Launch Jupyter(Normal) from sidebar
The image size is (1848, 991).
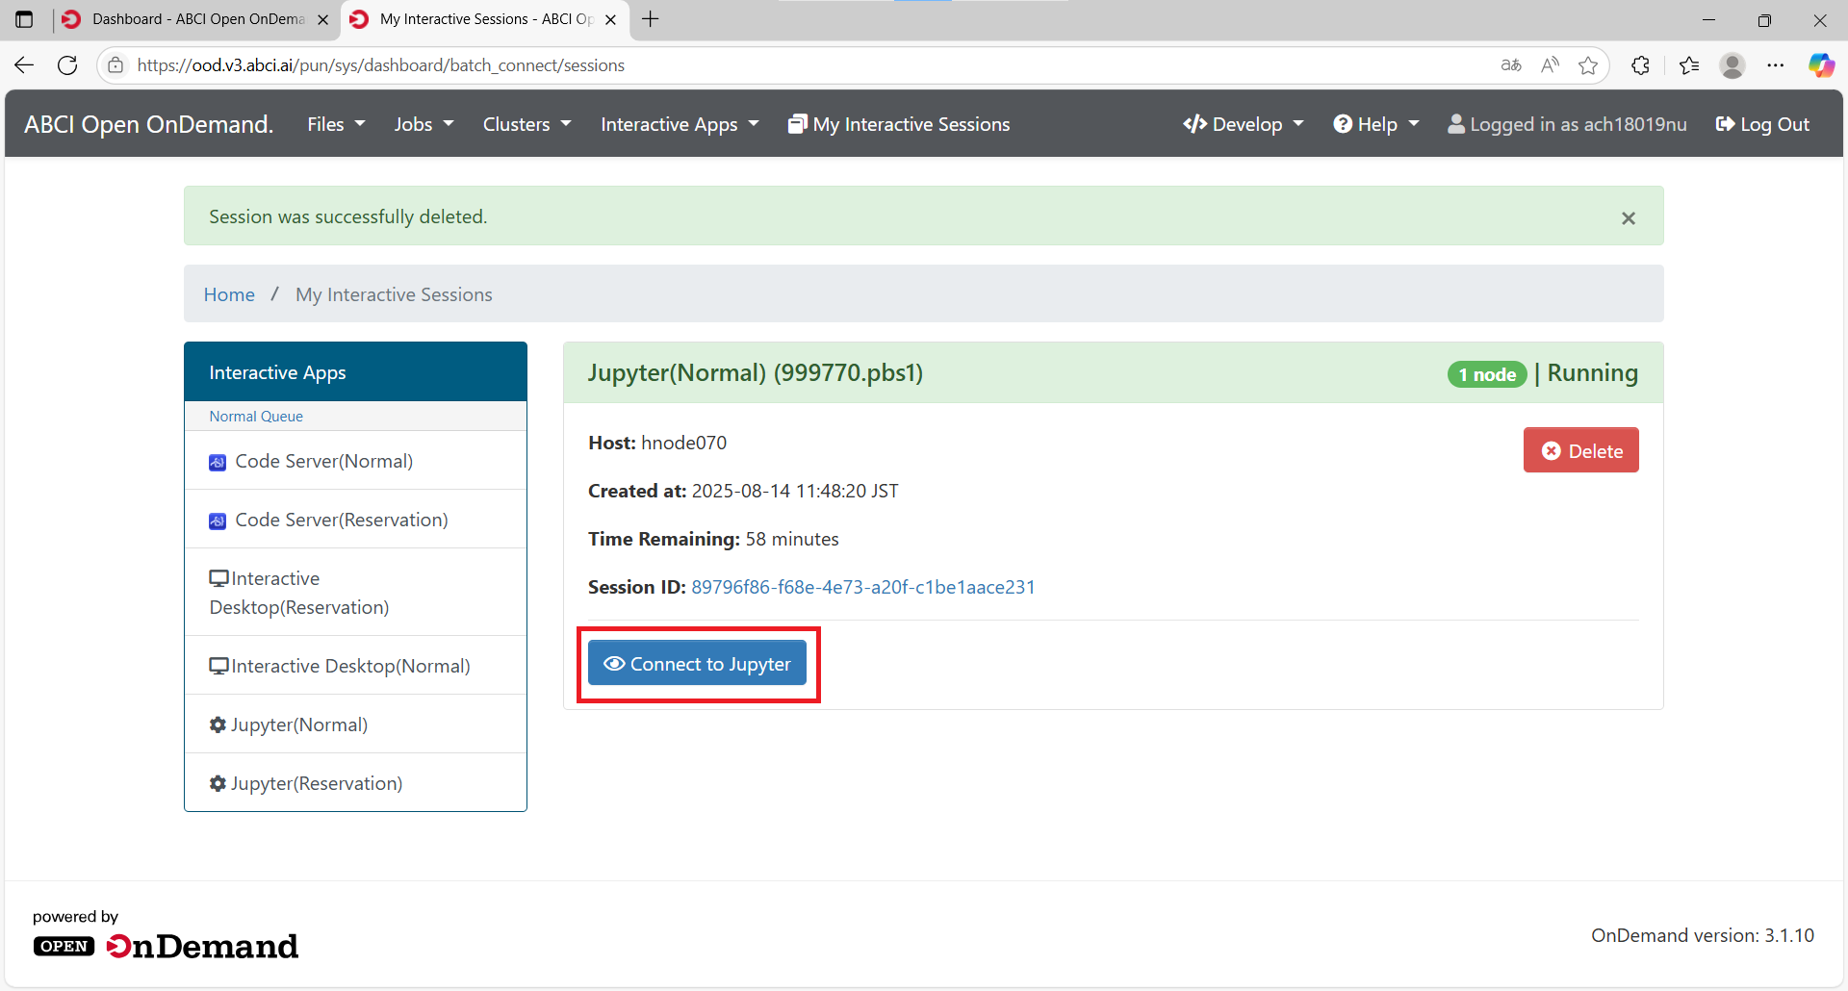pyautogui.click(x=355, y=724)
